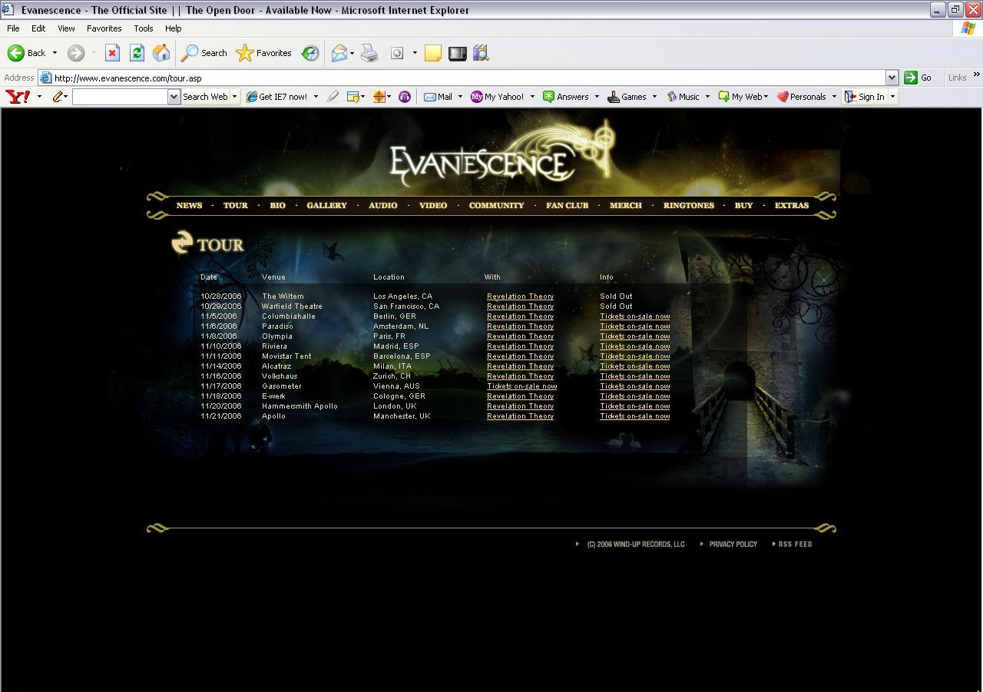Go to the Home page
Screen dimensions: 983x692
(x=161, y=53)
